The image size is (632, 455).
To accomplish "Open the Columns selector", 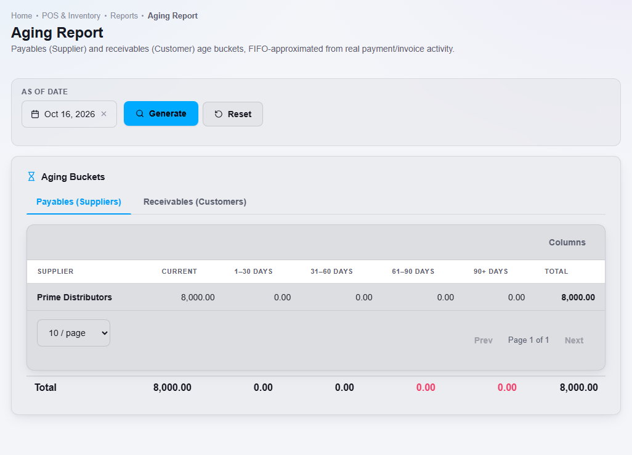I will [567, 242].
